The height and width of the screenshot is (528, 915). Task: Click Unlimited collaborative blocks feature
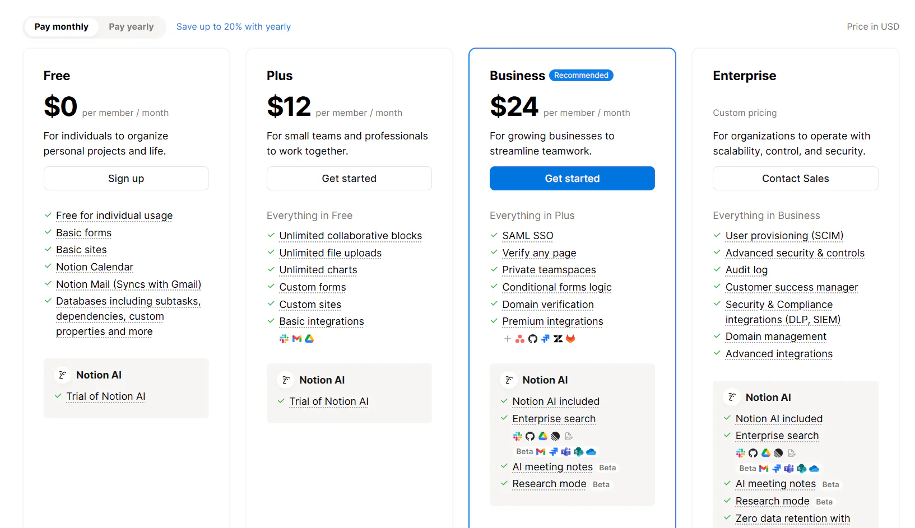pyautogui.click(x=351, y=236)
